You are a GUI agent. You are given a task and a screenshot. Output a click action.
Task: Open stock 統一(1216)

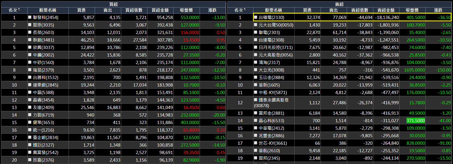click(x=43, y=130)
